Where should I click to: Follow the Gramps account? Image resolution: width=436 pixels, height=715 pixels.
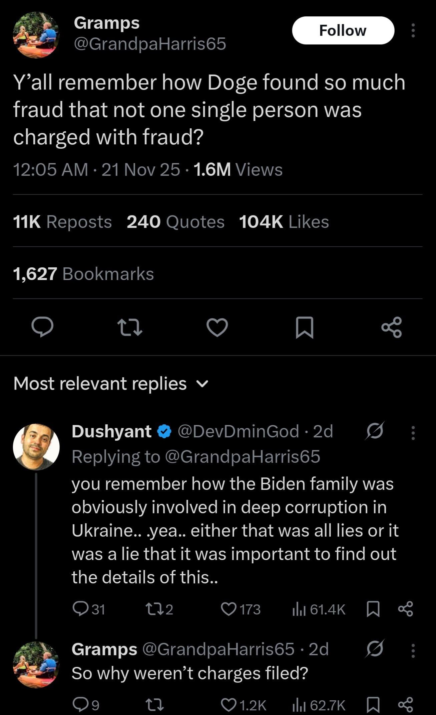click(343, 31)
